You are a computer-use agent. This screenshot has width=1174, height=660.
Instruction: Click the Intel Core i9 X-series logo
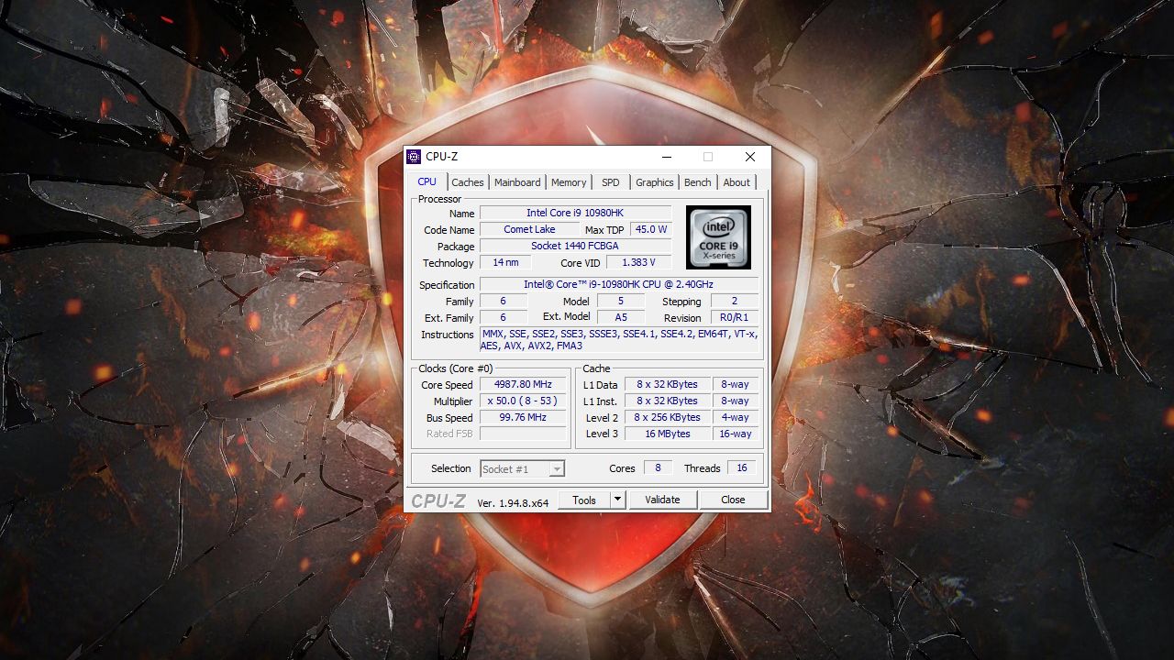718,237
